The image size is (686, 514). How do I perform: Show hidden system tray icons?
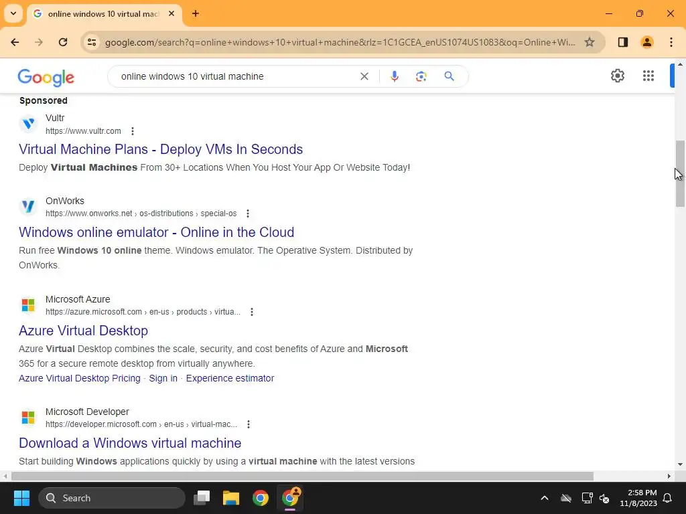point(545,498)
